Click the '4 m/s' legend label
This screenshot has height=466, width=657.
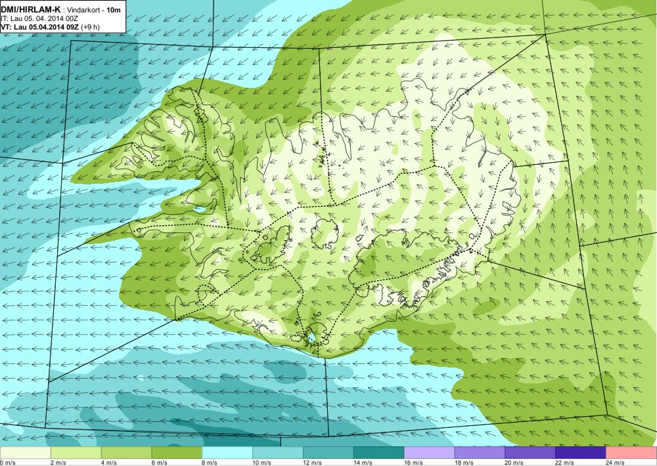[x=109, y=463]
